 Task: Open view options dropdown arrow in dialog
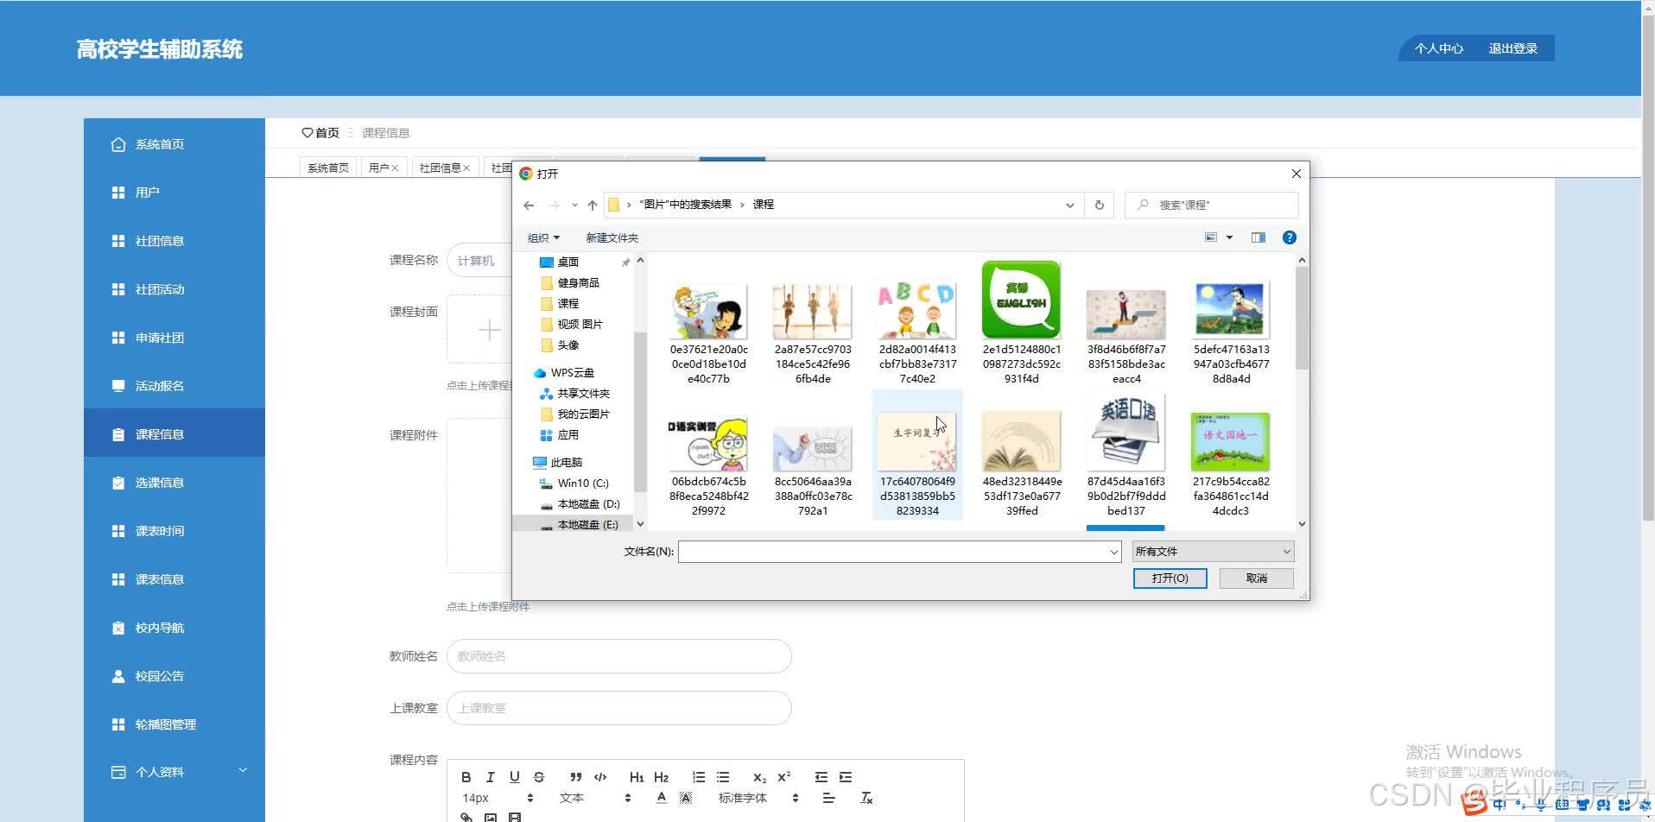[x=1229, y=237]
